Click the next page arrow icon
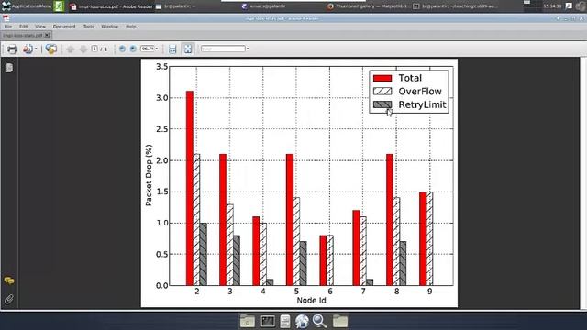This screenshot has width=587, height=330. (83, 49)
